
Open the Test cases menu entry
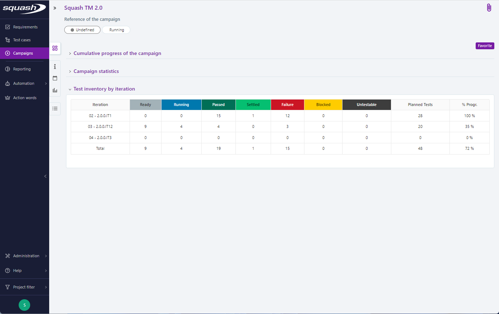tap(22, 40)
